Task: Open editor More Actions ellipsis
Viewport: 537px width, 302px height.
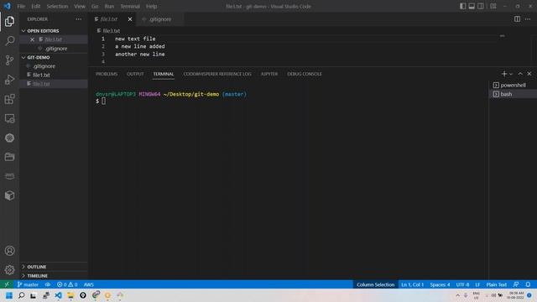Action: 528,19
